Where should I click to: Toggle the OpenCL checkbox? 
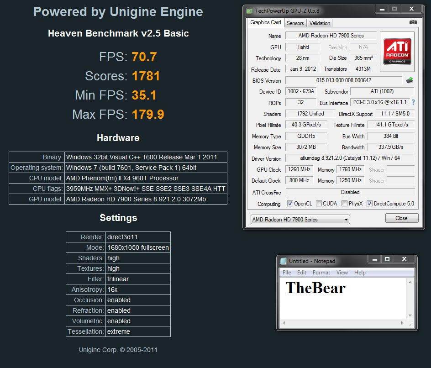point(290,203)
